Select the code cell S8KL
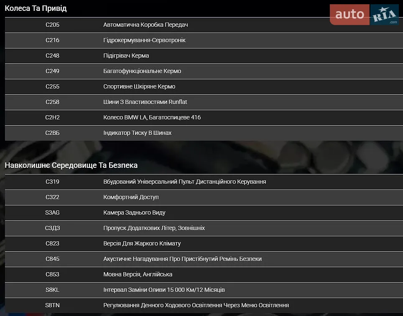The image size is (403, 316). pos(52,290)
